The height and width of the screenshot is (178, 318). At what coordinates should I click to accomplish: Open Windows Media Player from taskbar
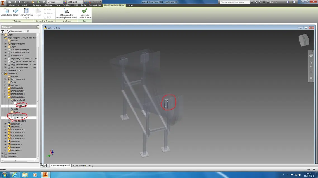35,175
